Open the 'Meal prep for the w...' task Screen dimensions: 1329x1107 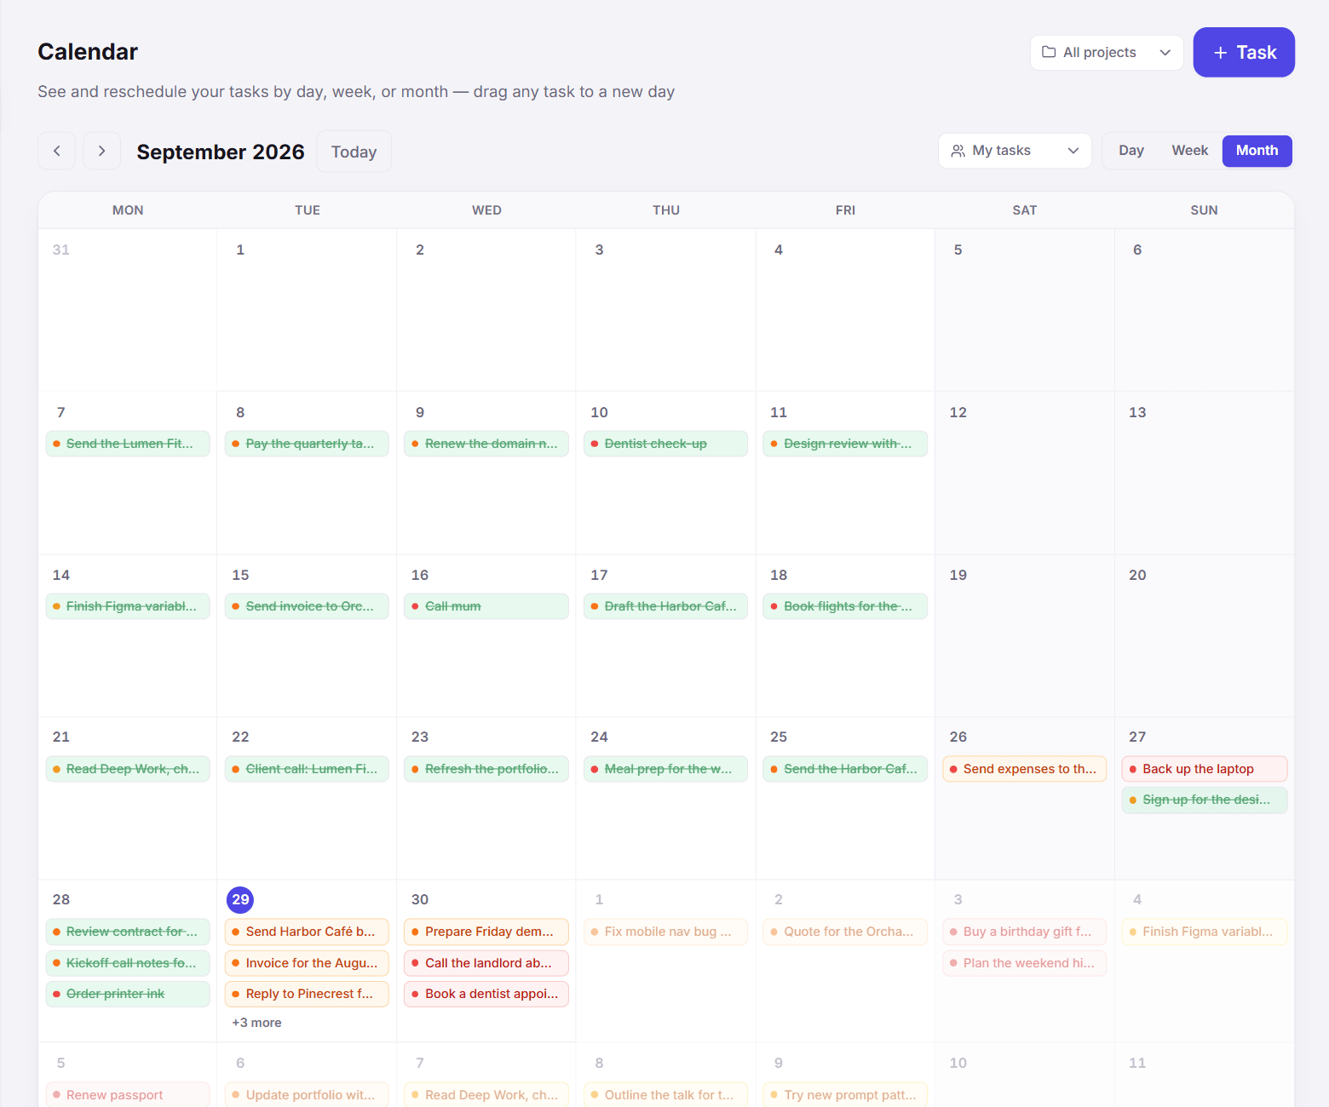(666, 769)
